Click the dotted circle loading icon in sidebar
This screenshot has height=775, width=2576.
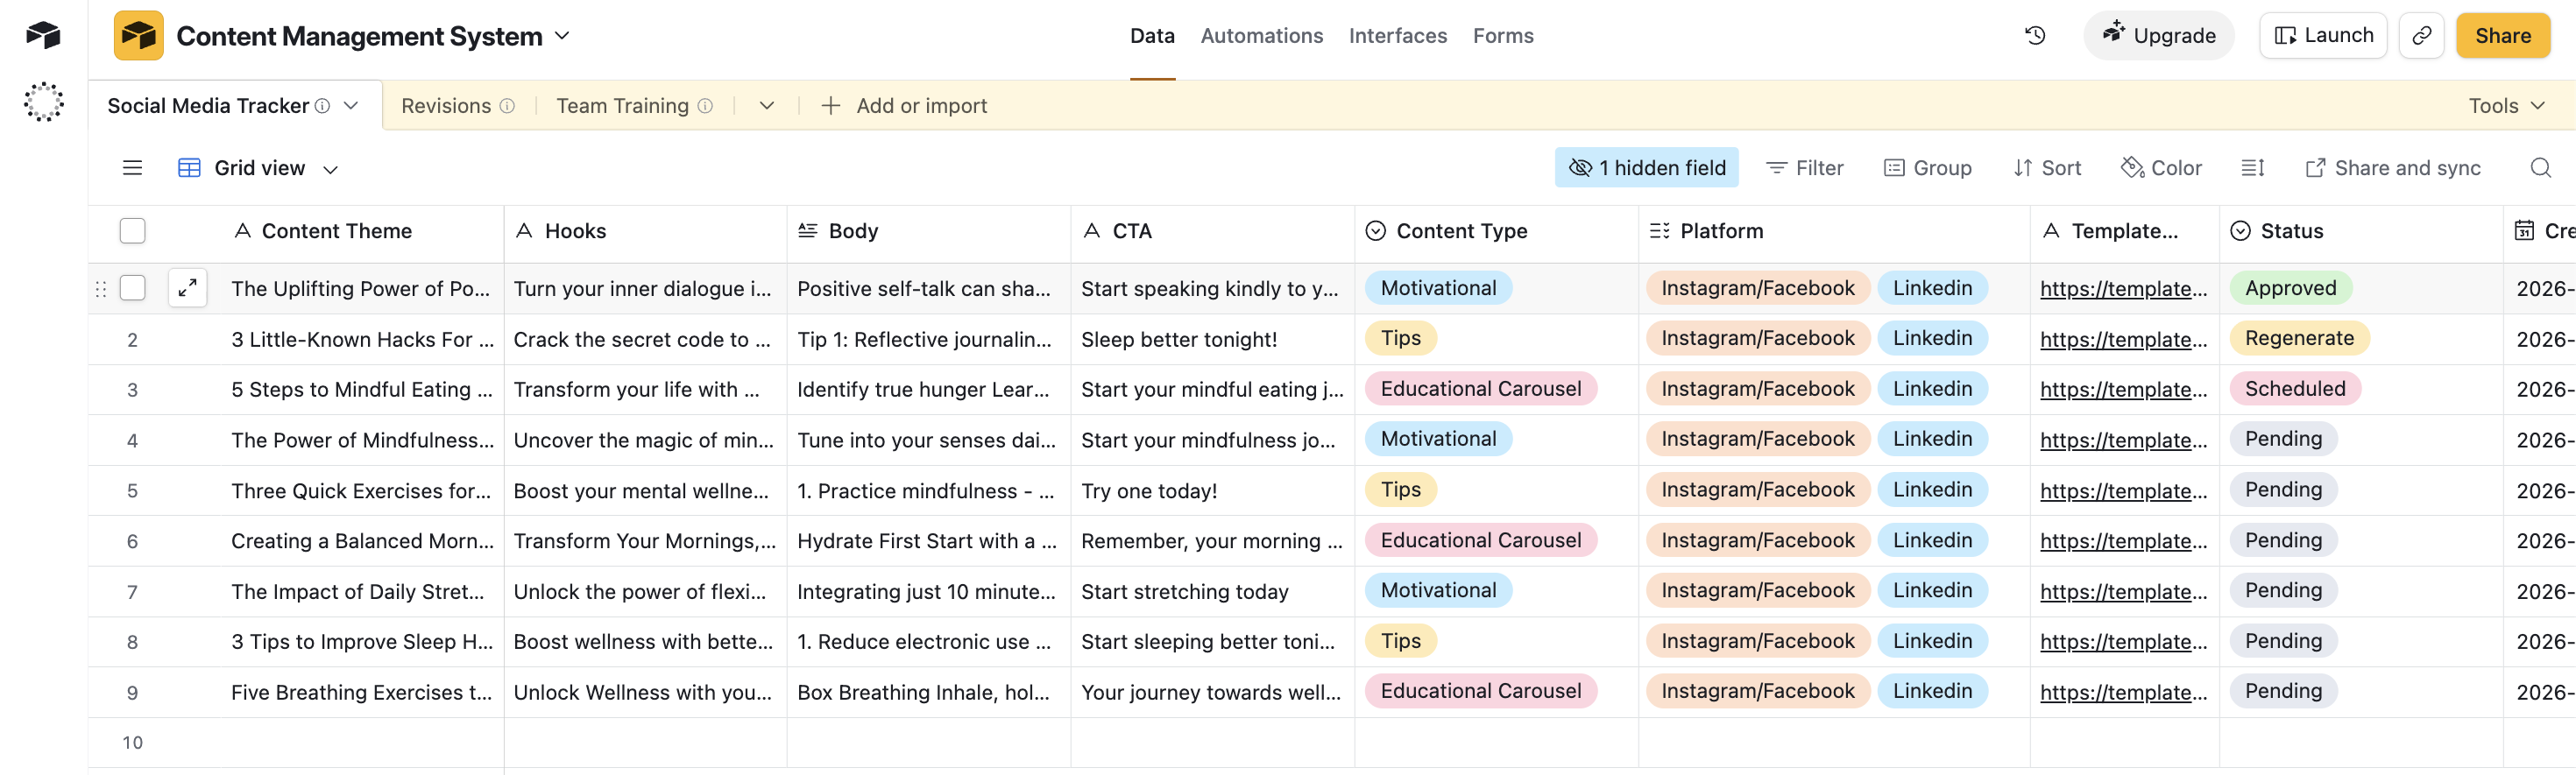pyautogui.click(x=43, y=102)
